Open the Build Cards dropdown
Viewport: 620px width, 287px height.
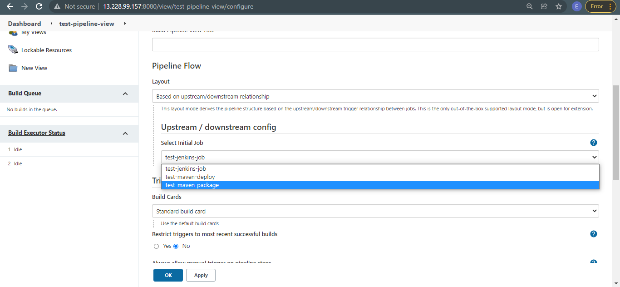point(375,211)
